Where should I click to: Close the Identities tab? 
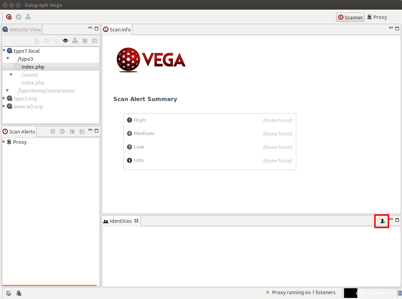[136, 221]
